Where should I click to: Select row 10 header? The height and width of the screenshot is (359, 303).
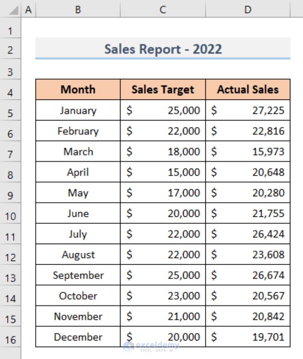[10, 213]
